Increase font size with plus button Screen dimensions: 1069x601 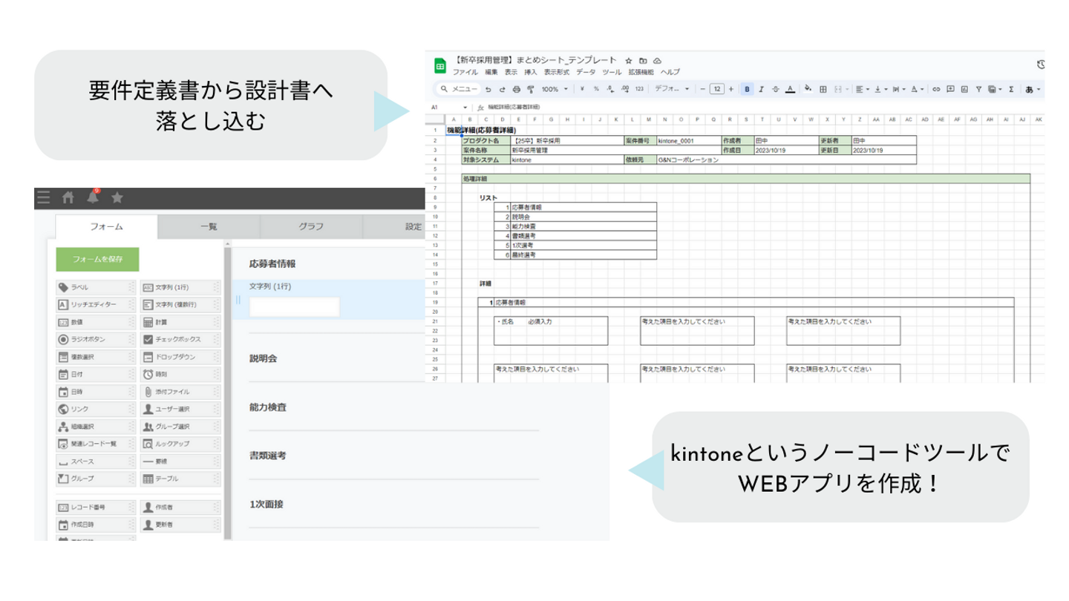tap(731, 89)
